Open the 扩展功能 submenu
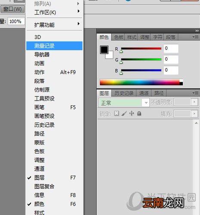This screenshot has height=215, width=200. point(54,25)
